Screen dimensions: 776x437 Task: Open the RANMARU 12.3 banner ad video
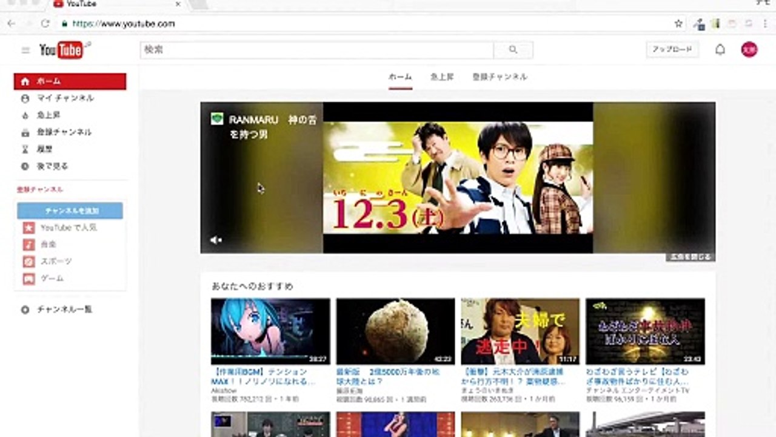click(x=458, y=178)
